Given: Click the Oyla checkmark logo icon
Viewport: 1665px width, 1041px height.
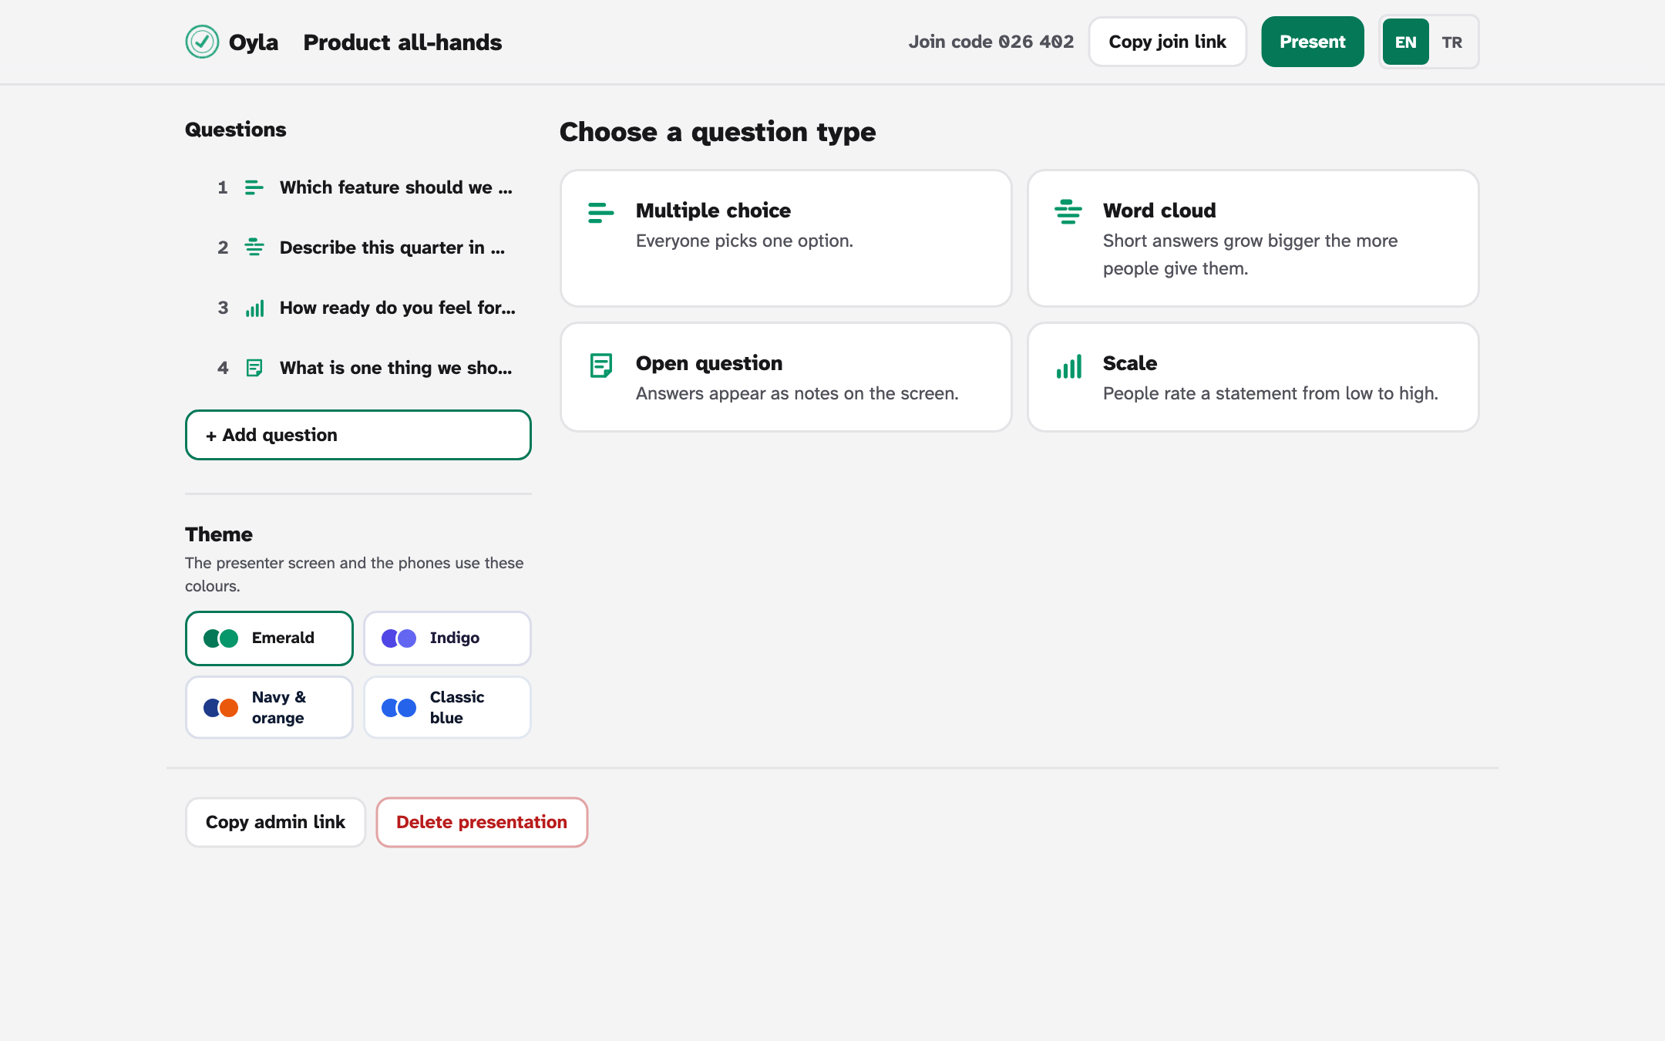Looking at the screenshot, I should pyautogui.click(x=202, y=42).
